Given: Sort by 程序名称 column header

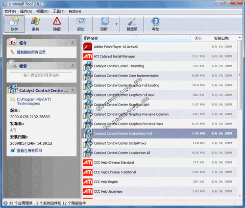Looking at the screenshot, I should coord(136,38).
